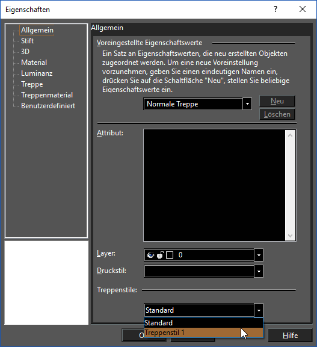The height and width of the screenshot is (347, 317).
Task: Select the Luminanz entry
Action: pyautogui.click(x=37, y=73)
